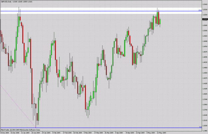The height and width of the screenshot is (134, 208).
Task: Click the 1.4675 price scale label
Action: pyautogui.click(x=205, y=52)
